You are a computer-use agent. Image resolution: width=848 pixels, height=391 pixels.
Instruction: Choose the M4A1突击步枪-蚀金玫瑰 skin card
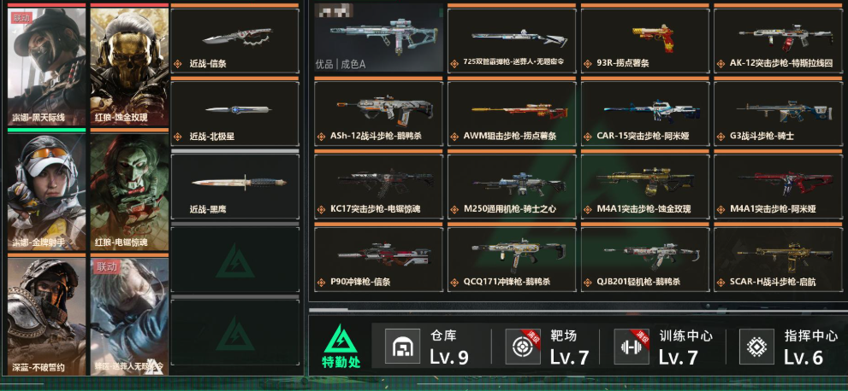(644, 187)
